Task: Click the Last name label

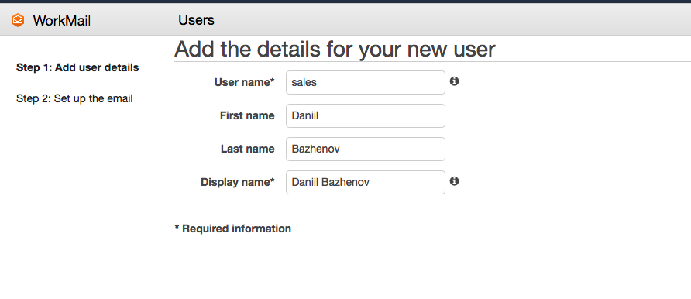Action: [x=248, y=149]
